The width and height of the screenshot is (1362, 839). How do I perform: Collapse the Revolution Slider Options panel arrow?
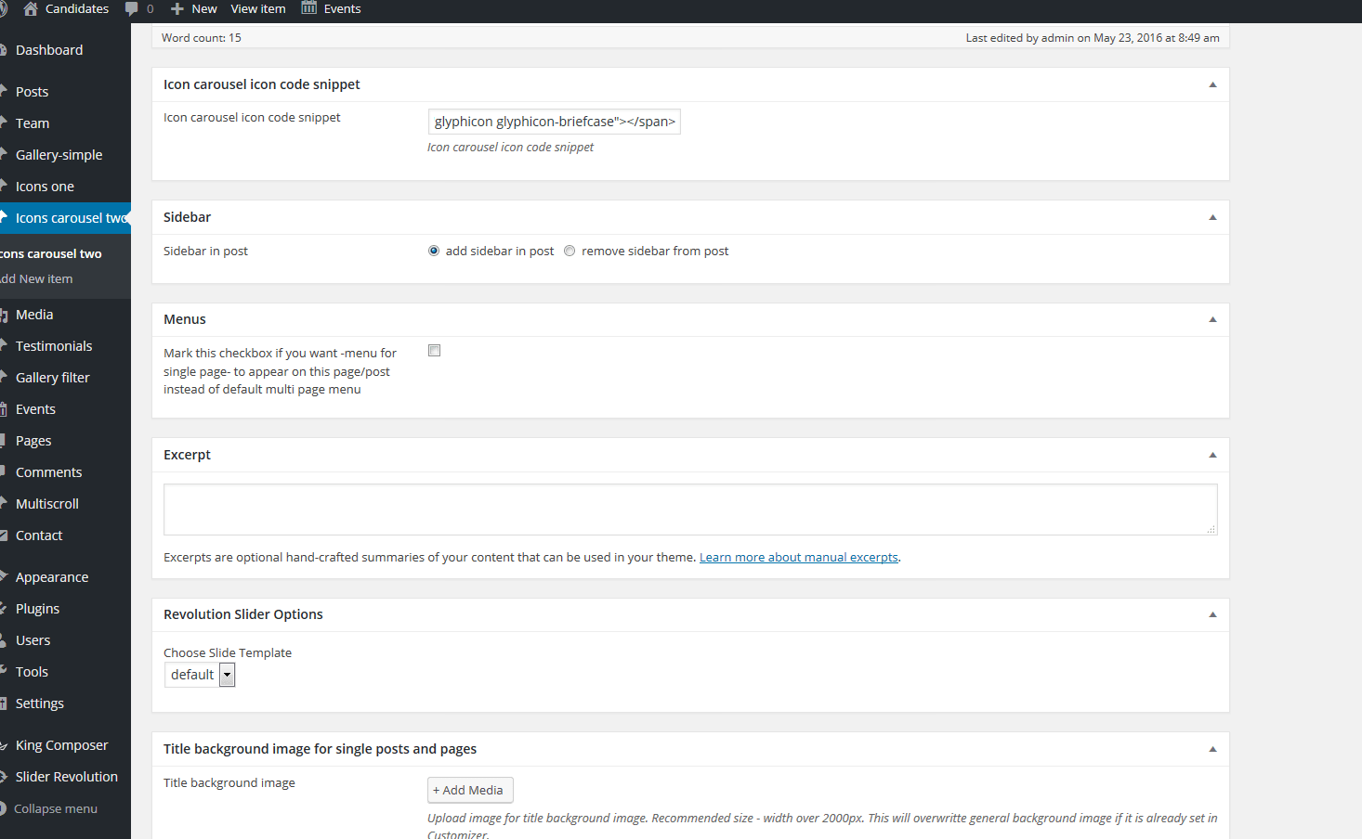[1212, 614]
